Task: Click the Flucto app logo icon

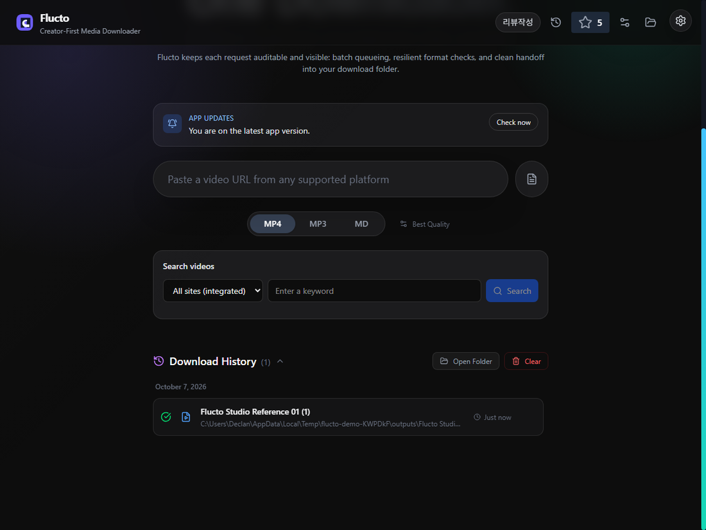Action: click(24, 22)
